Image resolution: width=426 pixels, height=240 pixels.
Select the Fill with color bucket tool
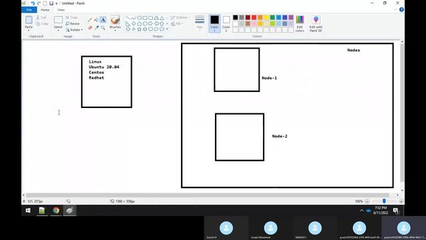coord(96,20)
